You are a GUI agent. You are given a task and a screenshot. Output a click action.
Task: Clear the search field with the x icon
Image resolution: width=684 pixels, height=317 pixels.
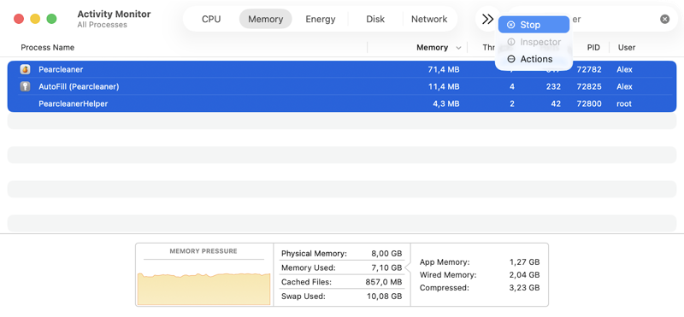pyautogui.click(x=664, y=19)
